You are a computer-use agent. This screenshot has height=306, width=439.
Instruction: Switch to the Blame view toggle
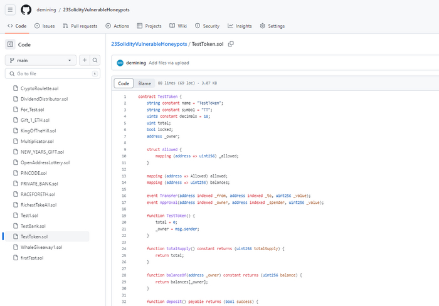pyautogui.click(x=144, y=83)
